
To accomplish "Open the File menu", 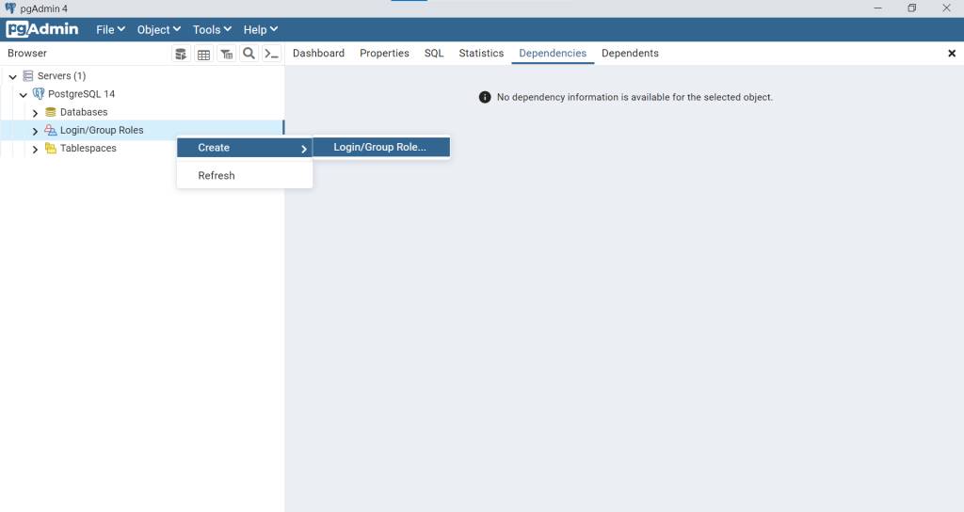I will pos(111,29).
